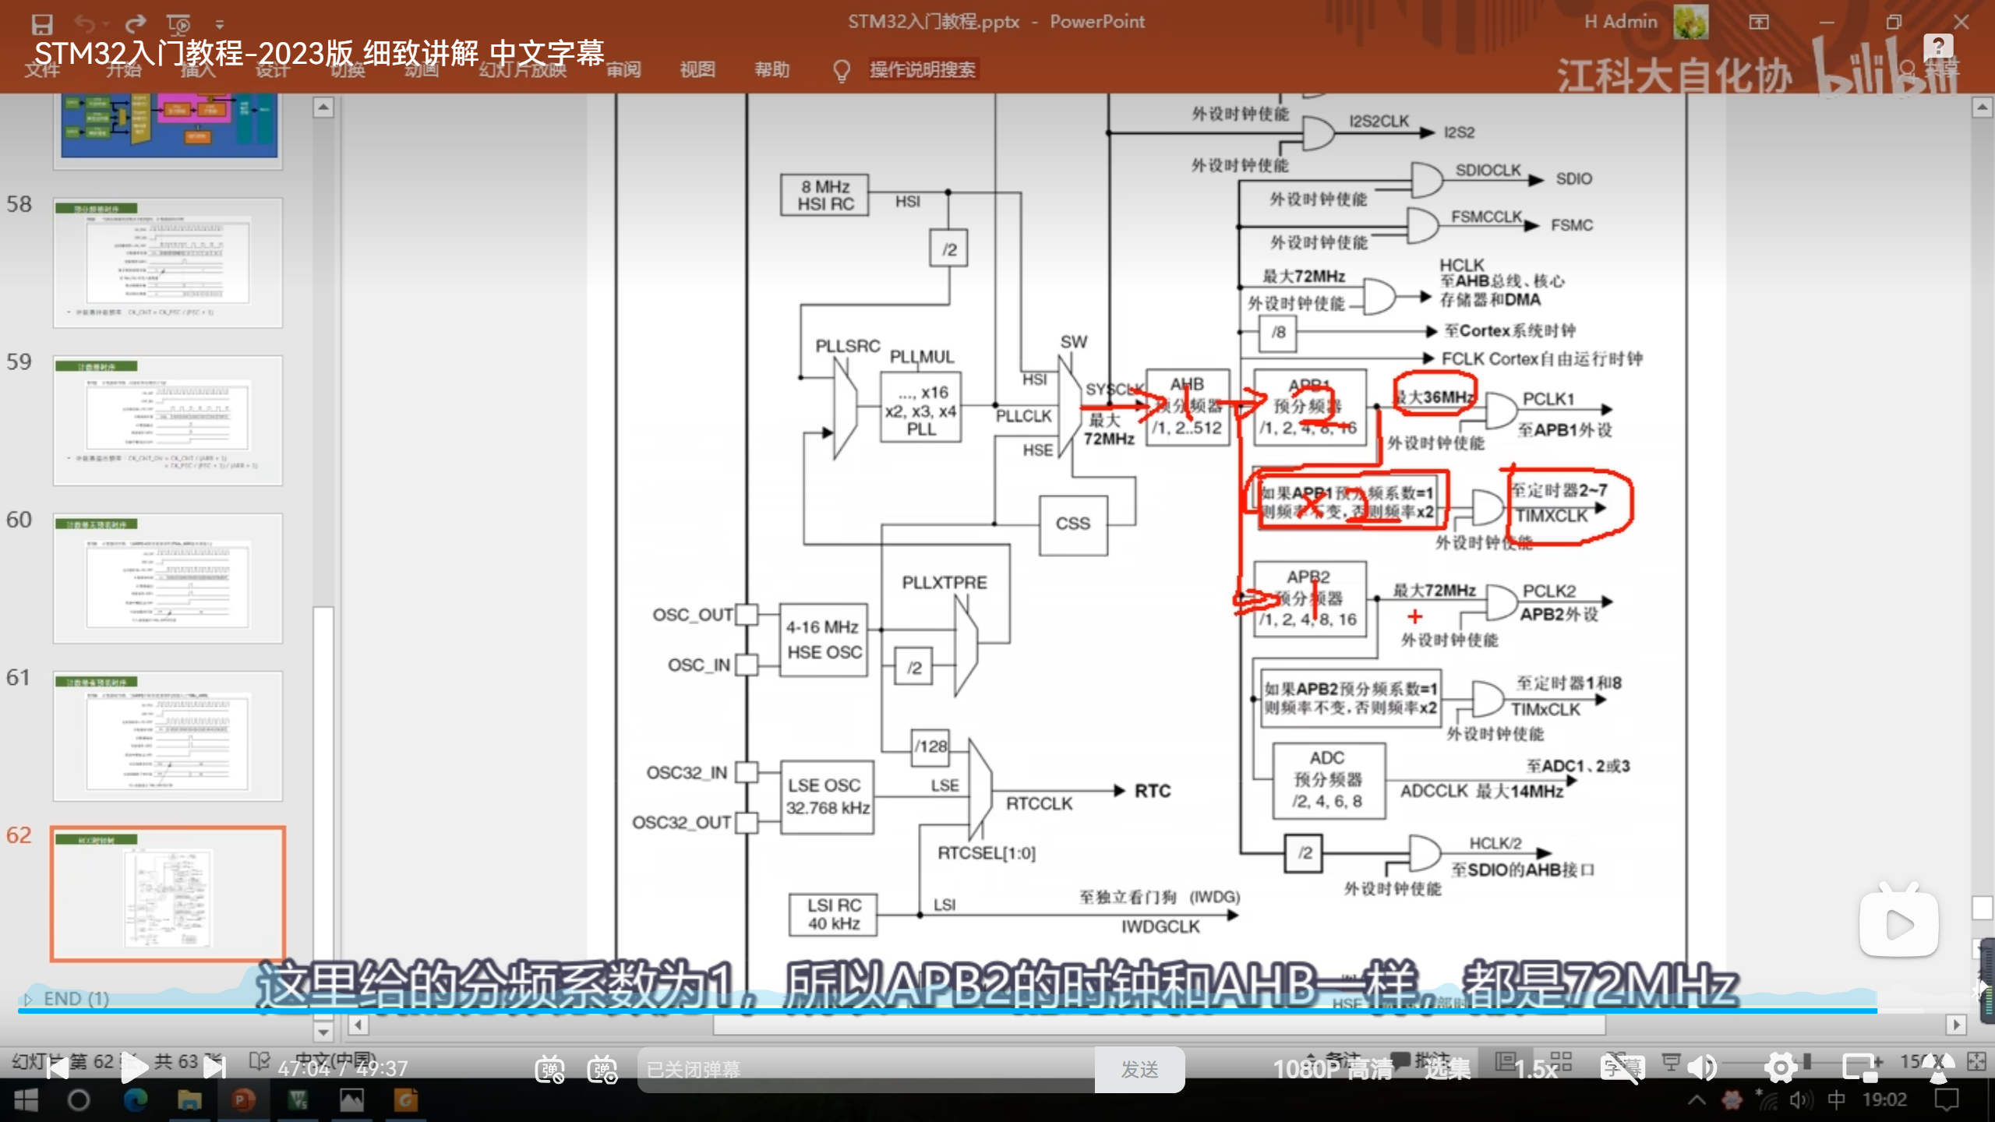Open the 视图 ribbon tab
This screenshot has width=1995, height=1122.
(697, 70)
